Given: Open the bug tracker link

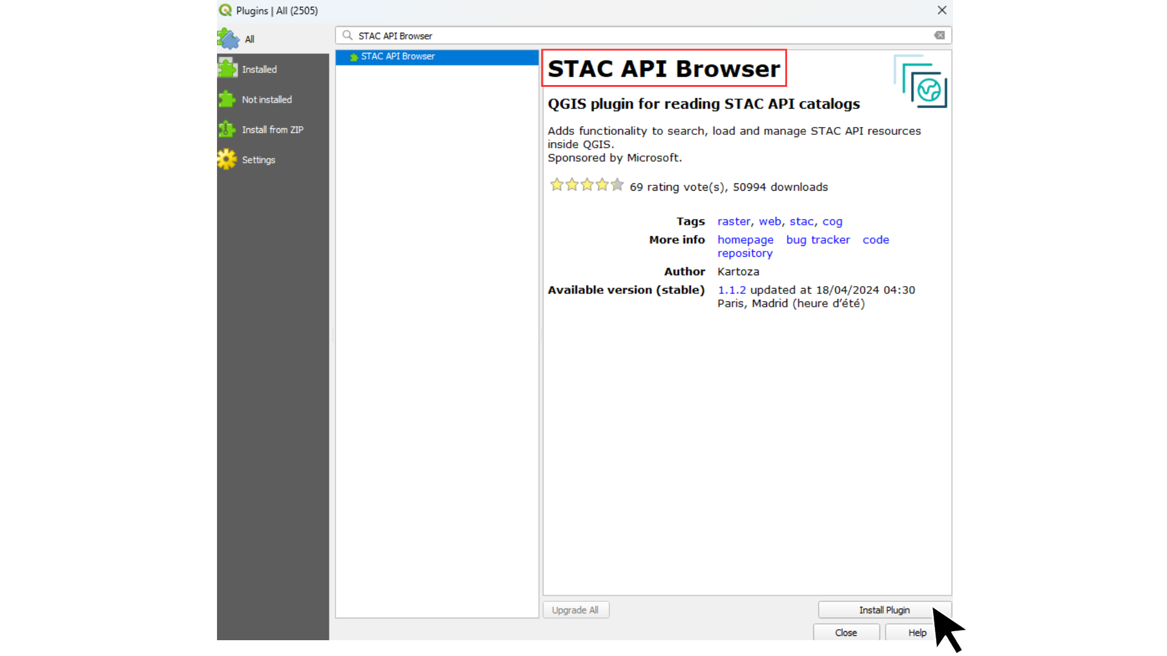Looking at the screenshot, I should point(818,240).
